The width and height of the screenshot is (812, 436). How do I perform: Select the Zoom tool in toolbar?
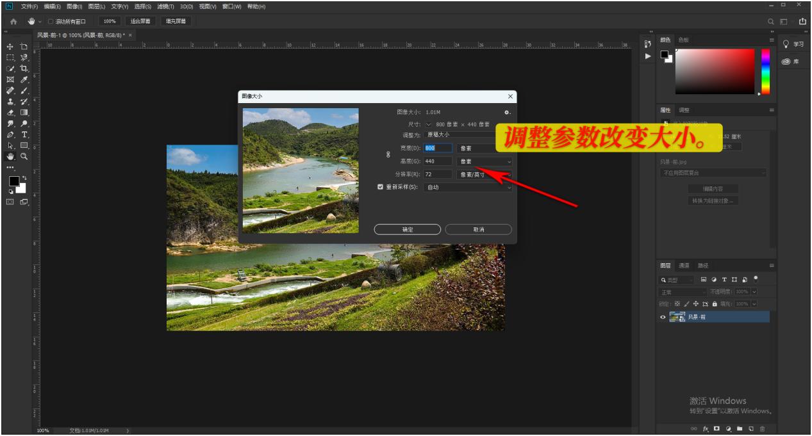[x=24, y=156]
